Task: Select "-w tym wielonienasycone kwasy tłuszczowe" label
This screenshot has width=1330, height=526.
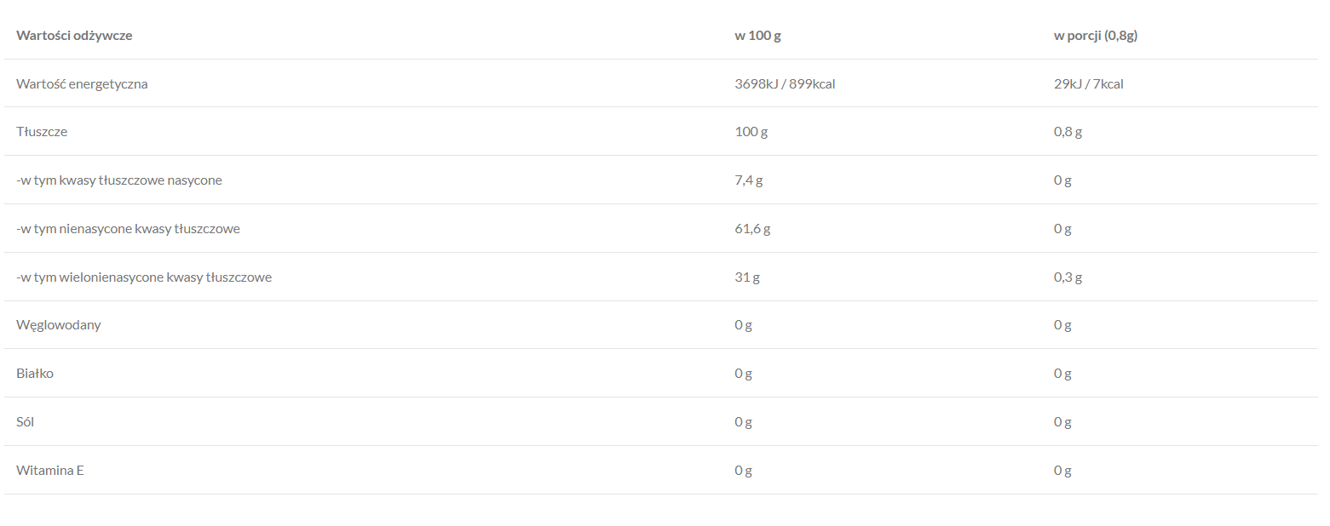Action: (144, 277)
